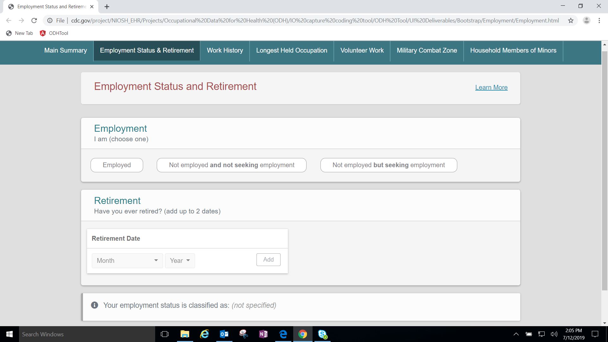Reload the page with the refresh icon
Viewport: 608px width, 342px height.
[x=34, y=21]
